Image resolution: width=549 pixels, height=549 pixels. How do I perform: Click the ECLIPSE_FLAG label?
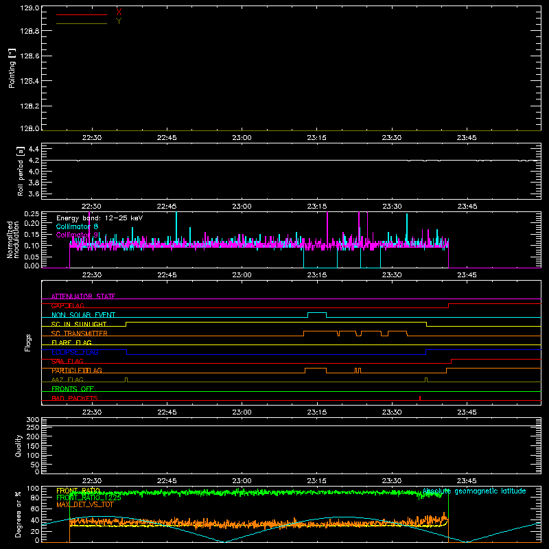(x=75, y=352)
